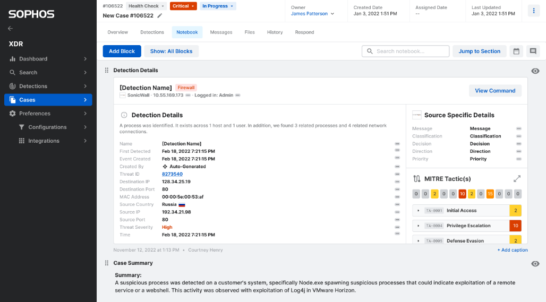The width and height of the screenshot is (546, 302).
Task: Open Threat ID link 8273540
Action: pyautogui.click(x=172, y=174)
